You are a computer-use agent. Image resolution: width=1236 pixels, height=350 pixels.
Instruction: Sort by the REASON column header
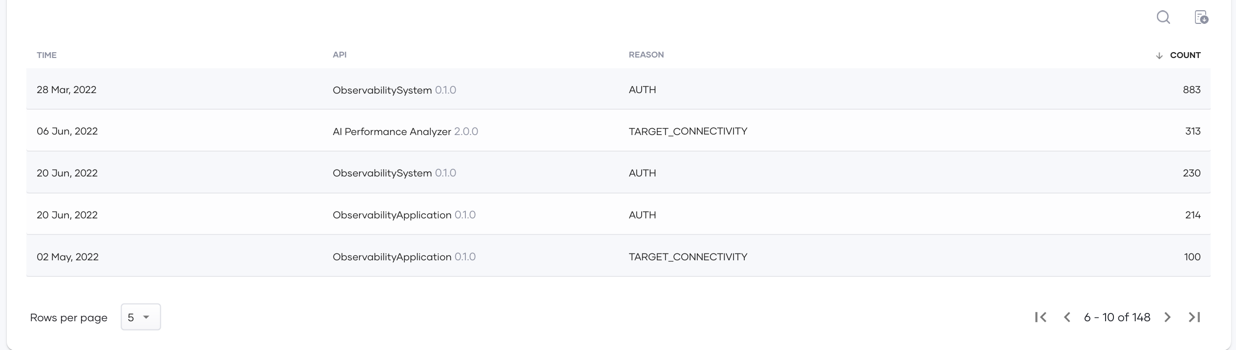(x=646, y=55)
